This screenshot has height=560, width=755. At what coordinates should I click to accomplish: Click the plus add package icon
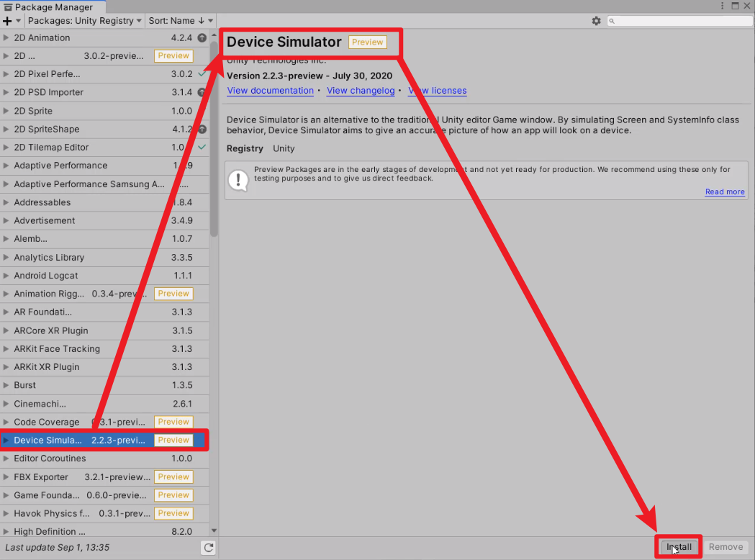coord(7,21)
